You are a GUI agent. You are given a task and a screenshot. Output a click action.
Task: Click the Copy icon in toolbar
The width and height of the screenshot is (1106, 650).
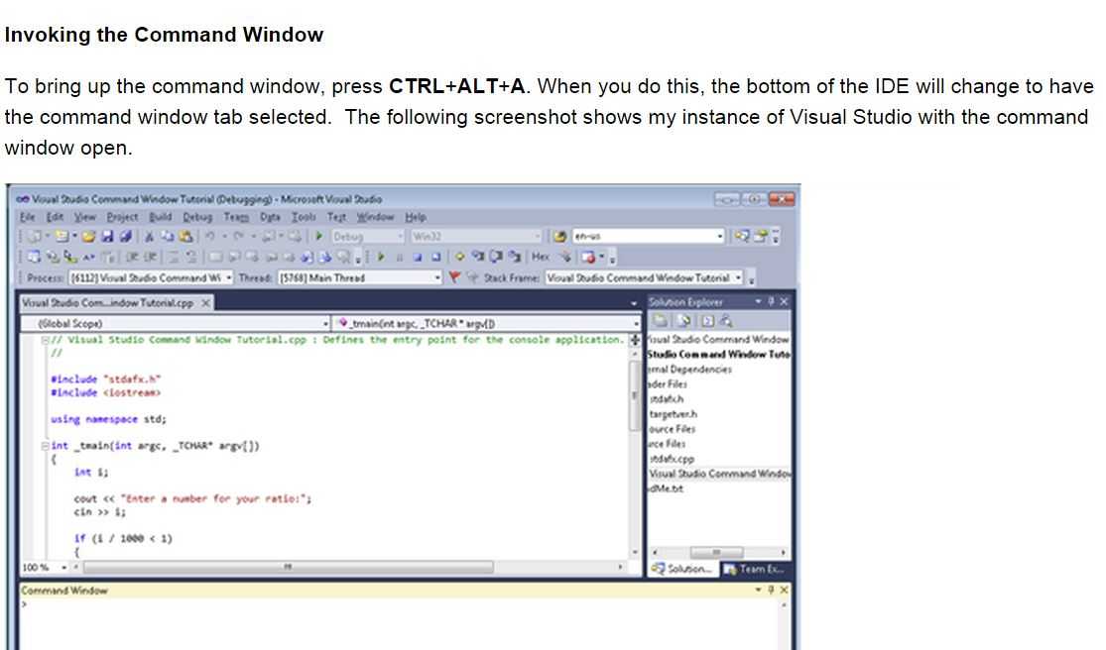pos(168,237)
